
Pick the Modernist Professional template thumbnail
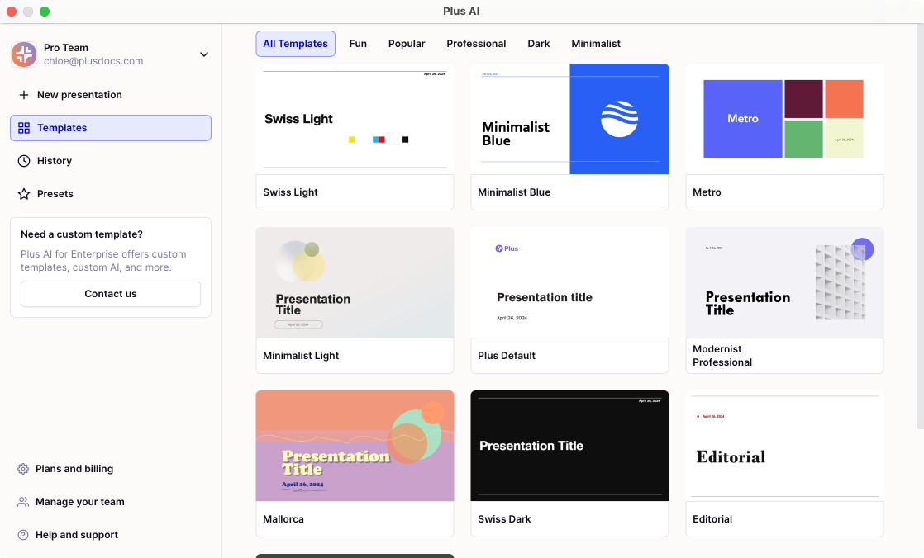point(784,282)
